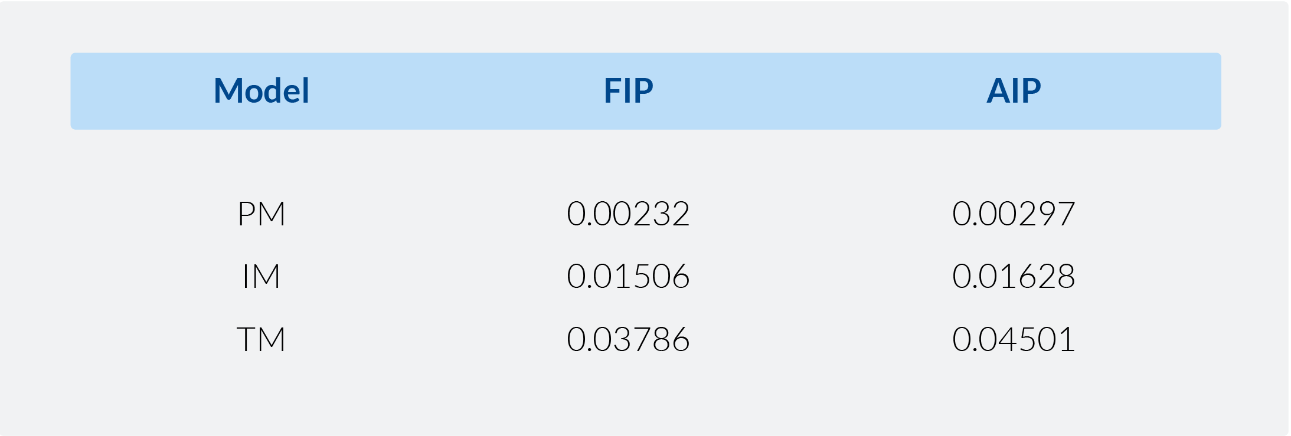Click the FIP column header
Viewport: 1291px width, 436px height.
point(628,91)
